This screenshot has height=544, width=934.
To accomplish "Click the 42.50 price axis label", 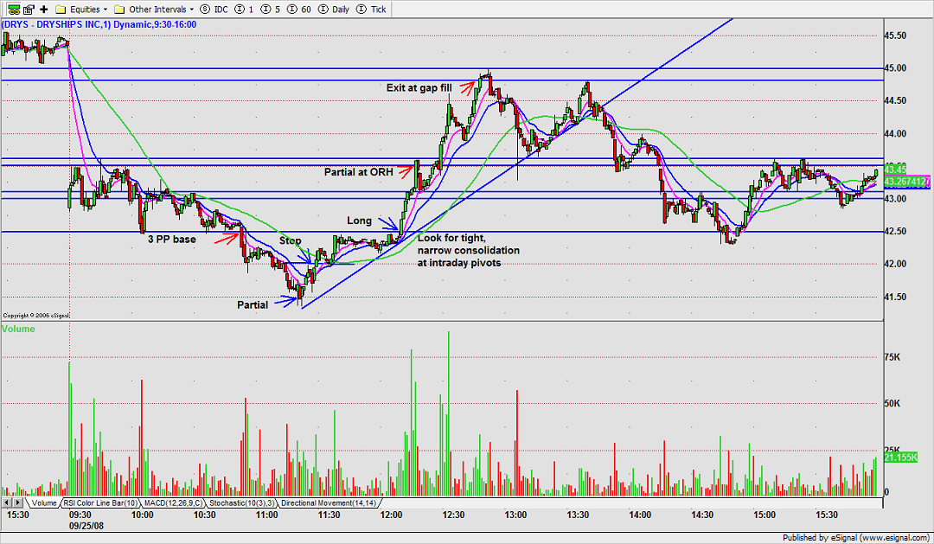I will tap(895, 231).
